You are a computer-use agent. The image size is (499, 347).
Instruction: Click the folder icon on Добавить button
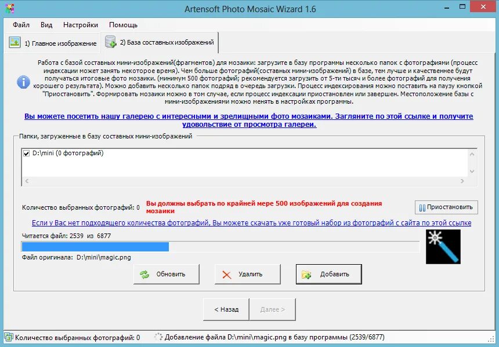click(x=306, y=275)
